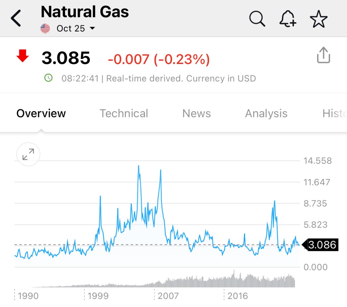
Task: Tap the back arrow icon
Action: pos(16,18)
